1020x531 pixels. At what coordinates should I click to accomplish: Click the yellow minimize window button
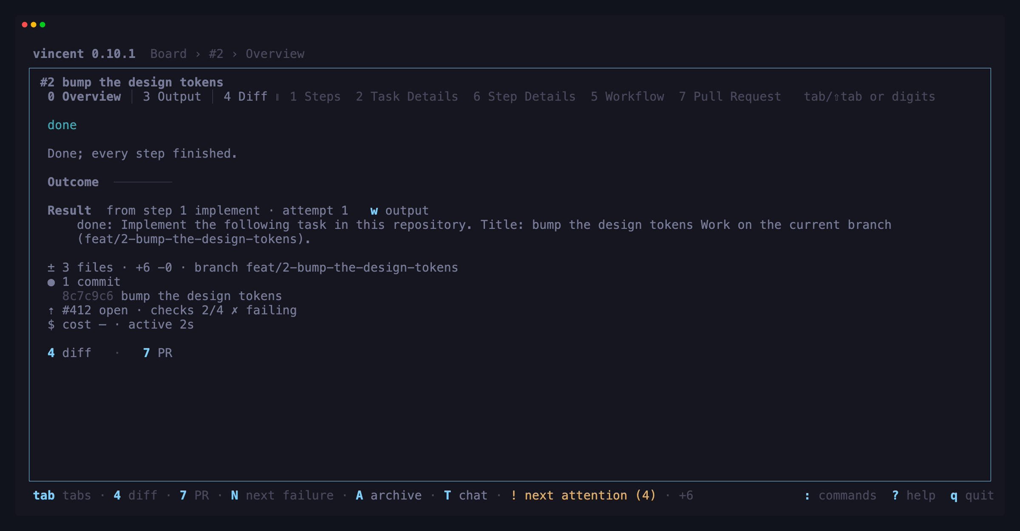click(34, 25)
